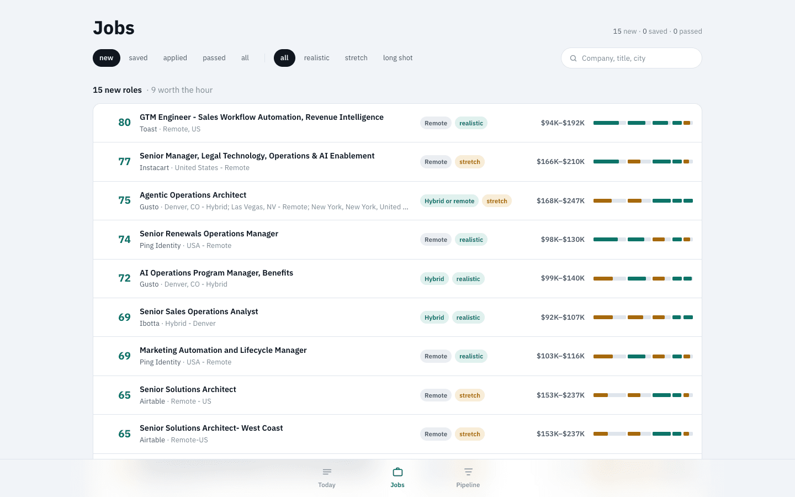
Task: Switch status filter to saved
Action: 138,58
